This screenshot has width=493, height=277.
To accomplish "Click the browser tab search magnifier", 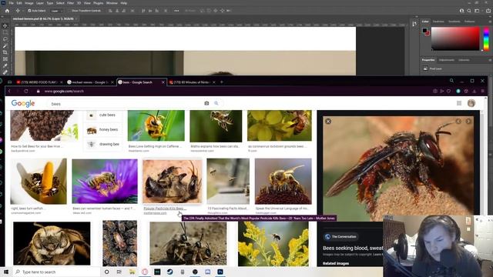I will coord(451,81).
